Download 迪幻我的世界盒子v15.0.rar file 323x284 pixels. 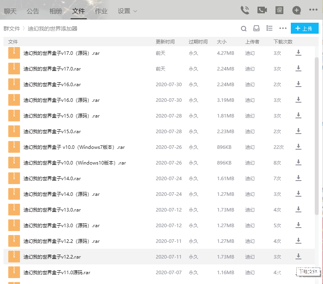point(298,131)
